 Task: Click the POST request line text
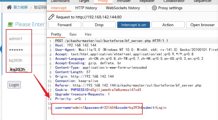click(x=112, y=41)
